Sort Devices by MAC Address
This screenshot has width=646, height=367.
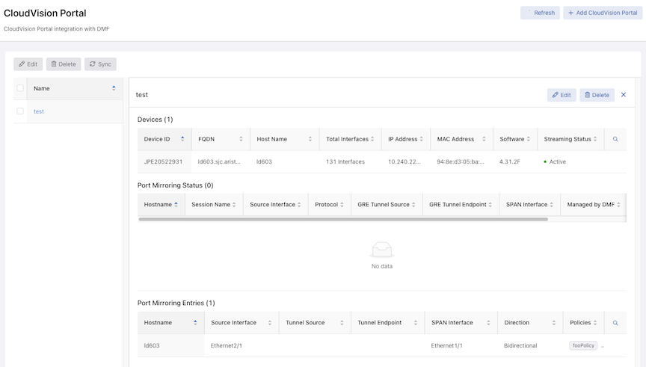point(461,139)
